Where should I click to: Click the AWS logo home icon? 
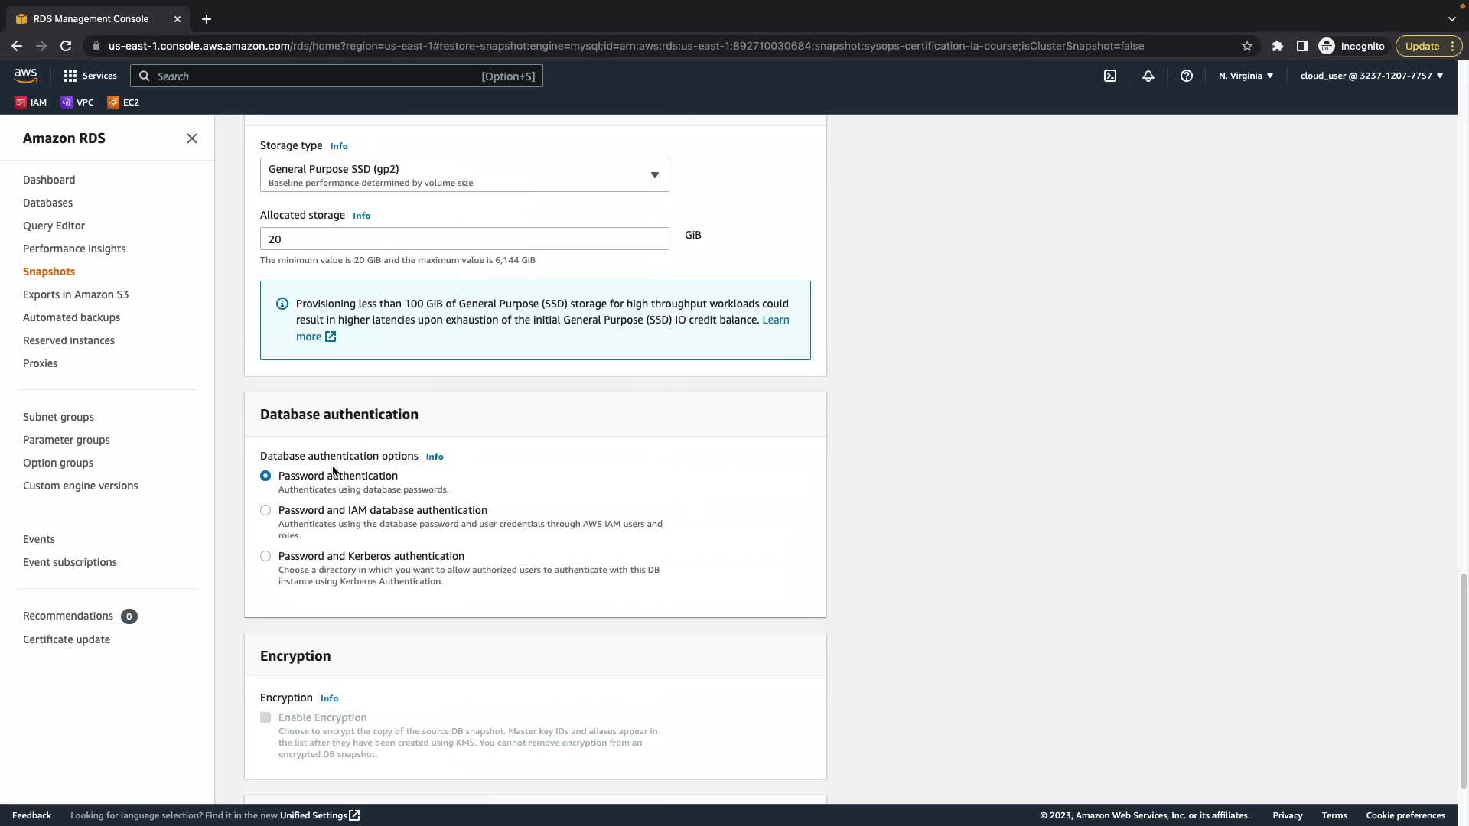pyautogui.click(x=25, y=75)
